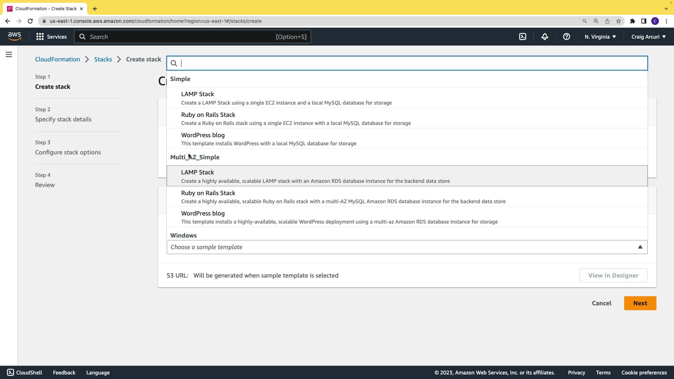
Task: Bookmark this page with the star icon
Action: (618, 21)
